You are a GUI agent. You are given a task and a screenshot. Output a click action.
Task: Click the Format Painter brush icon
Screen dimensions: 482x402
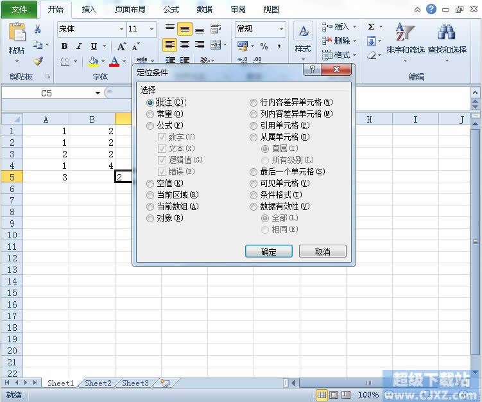coord(38,61)
